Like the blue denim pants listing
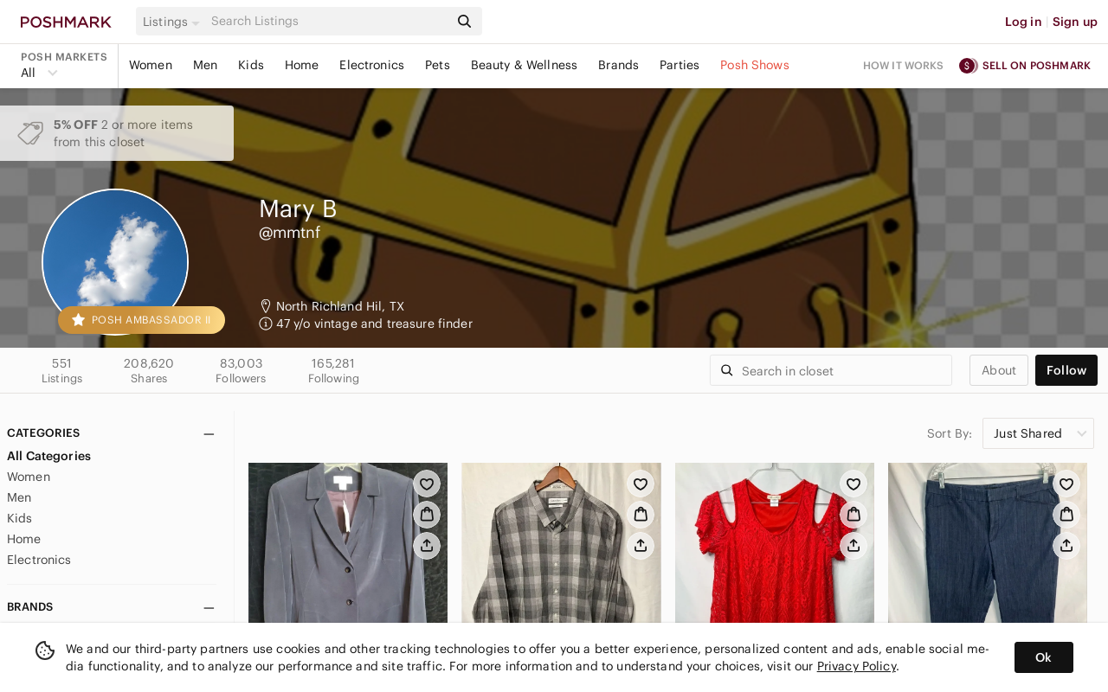1108x692 pixels. 1066,484
